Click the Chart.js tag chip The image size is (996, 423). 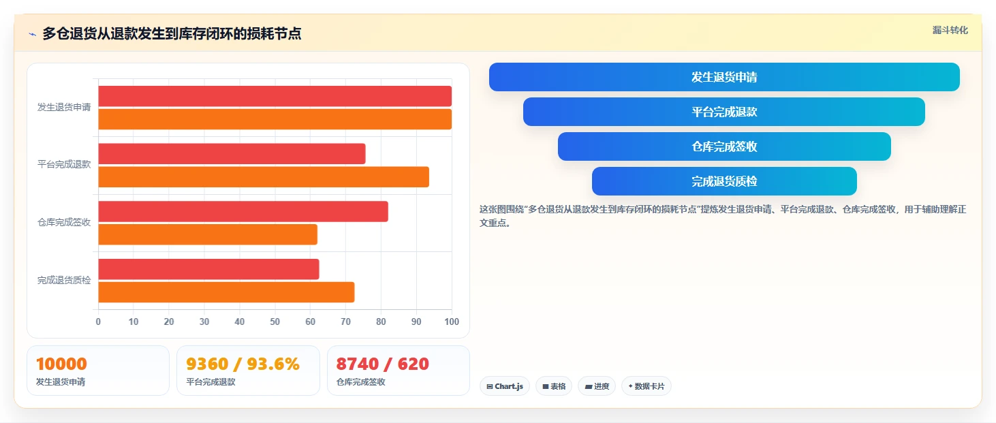(505, 386)
